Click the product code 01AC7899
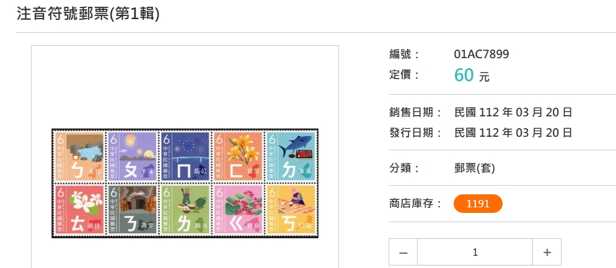This screenshot has width=616, height=268. pyautogui.click(x=482, y=54)
